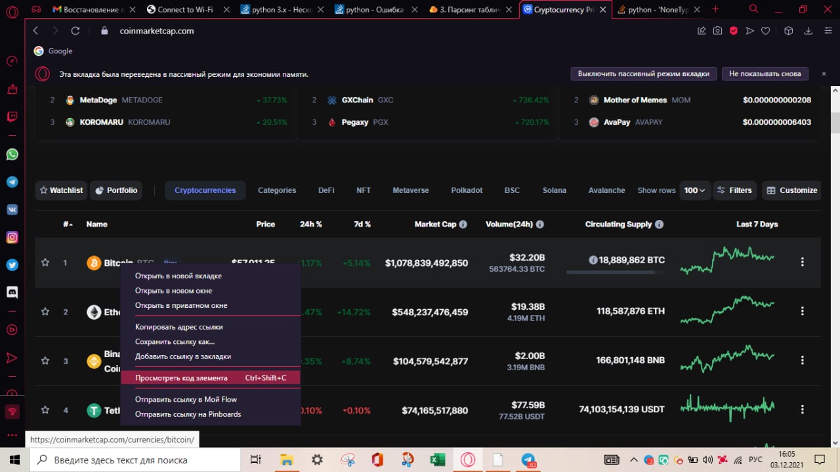
Task: Click the Watchlist button
Action: click(x=61, y=190)
